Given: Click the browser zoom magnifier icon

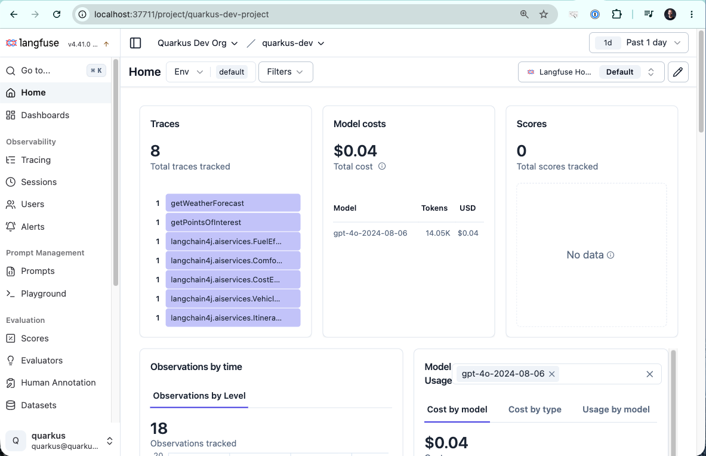Looking at the screenshot, I should pos(524,14).
